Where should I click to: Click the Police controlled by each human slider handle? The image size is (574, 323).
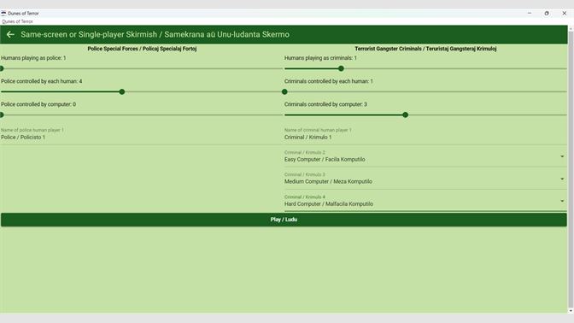[x=122, y=92]
